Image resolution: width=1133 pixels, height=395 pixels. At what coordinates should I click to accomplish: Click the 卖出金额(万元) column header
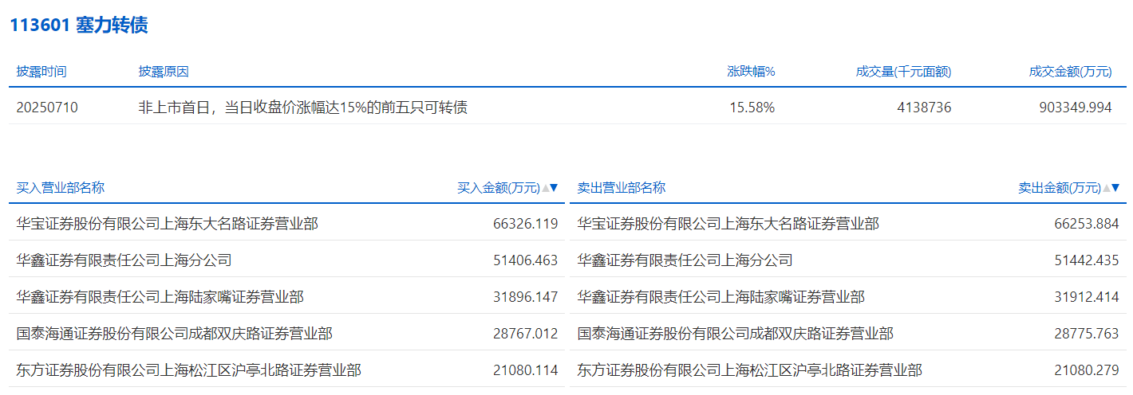pos(1059,189)
